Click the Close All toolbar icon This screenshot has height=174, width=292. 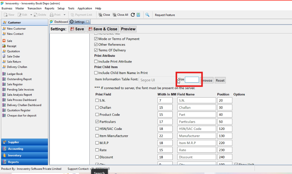(120, 15)
